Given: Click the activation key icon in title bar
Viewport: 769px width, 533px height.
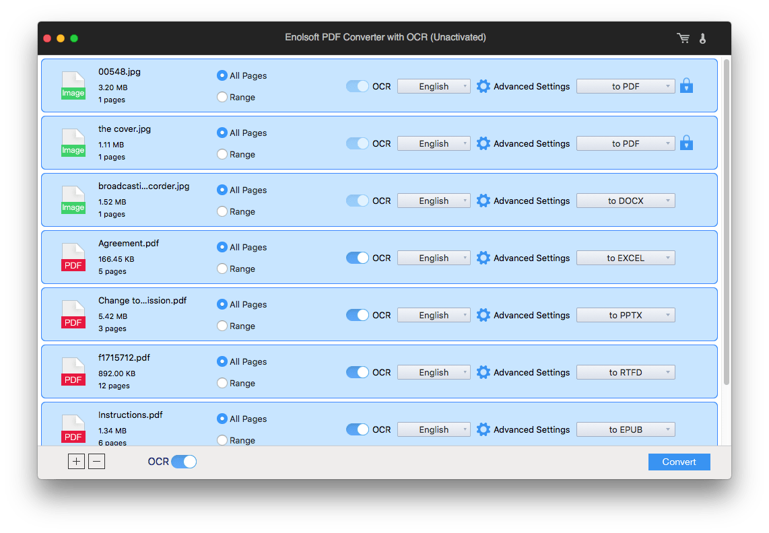Looking at the screenshot, I should point(702,38).
